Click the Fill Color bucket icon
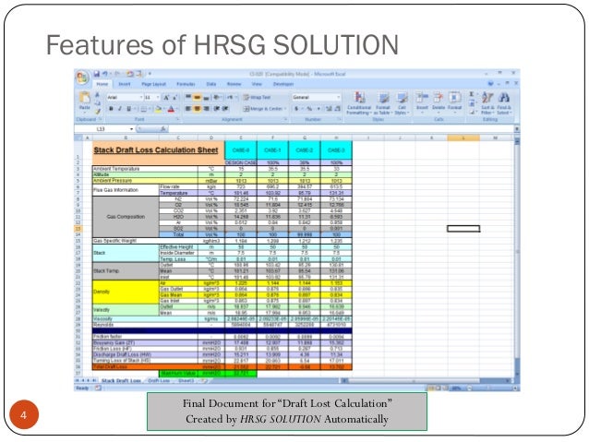The image size is (589, 442). pyautogui.click(x=159, y=109)
